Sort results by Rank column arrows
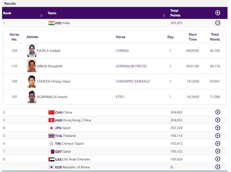 pos(42,15)
